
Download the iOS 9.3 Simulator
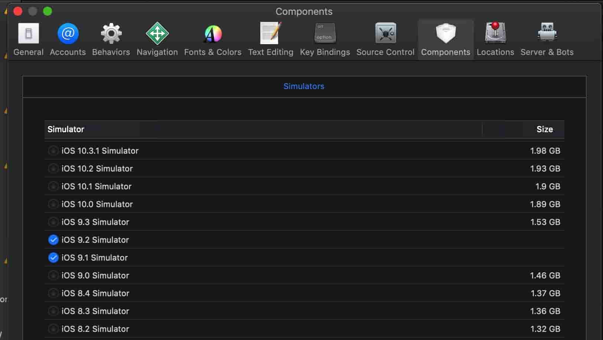tap(53, 222)
